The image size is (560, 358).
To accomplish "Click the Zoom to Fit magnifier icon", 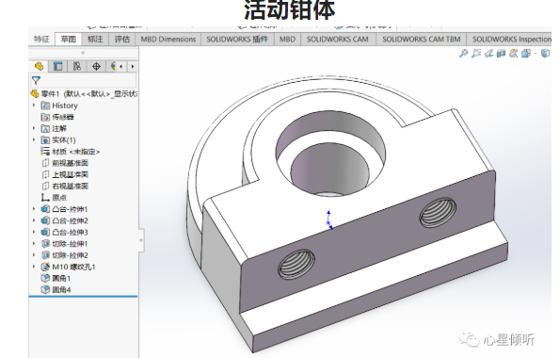I will (463, 54).
